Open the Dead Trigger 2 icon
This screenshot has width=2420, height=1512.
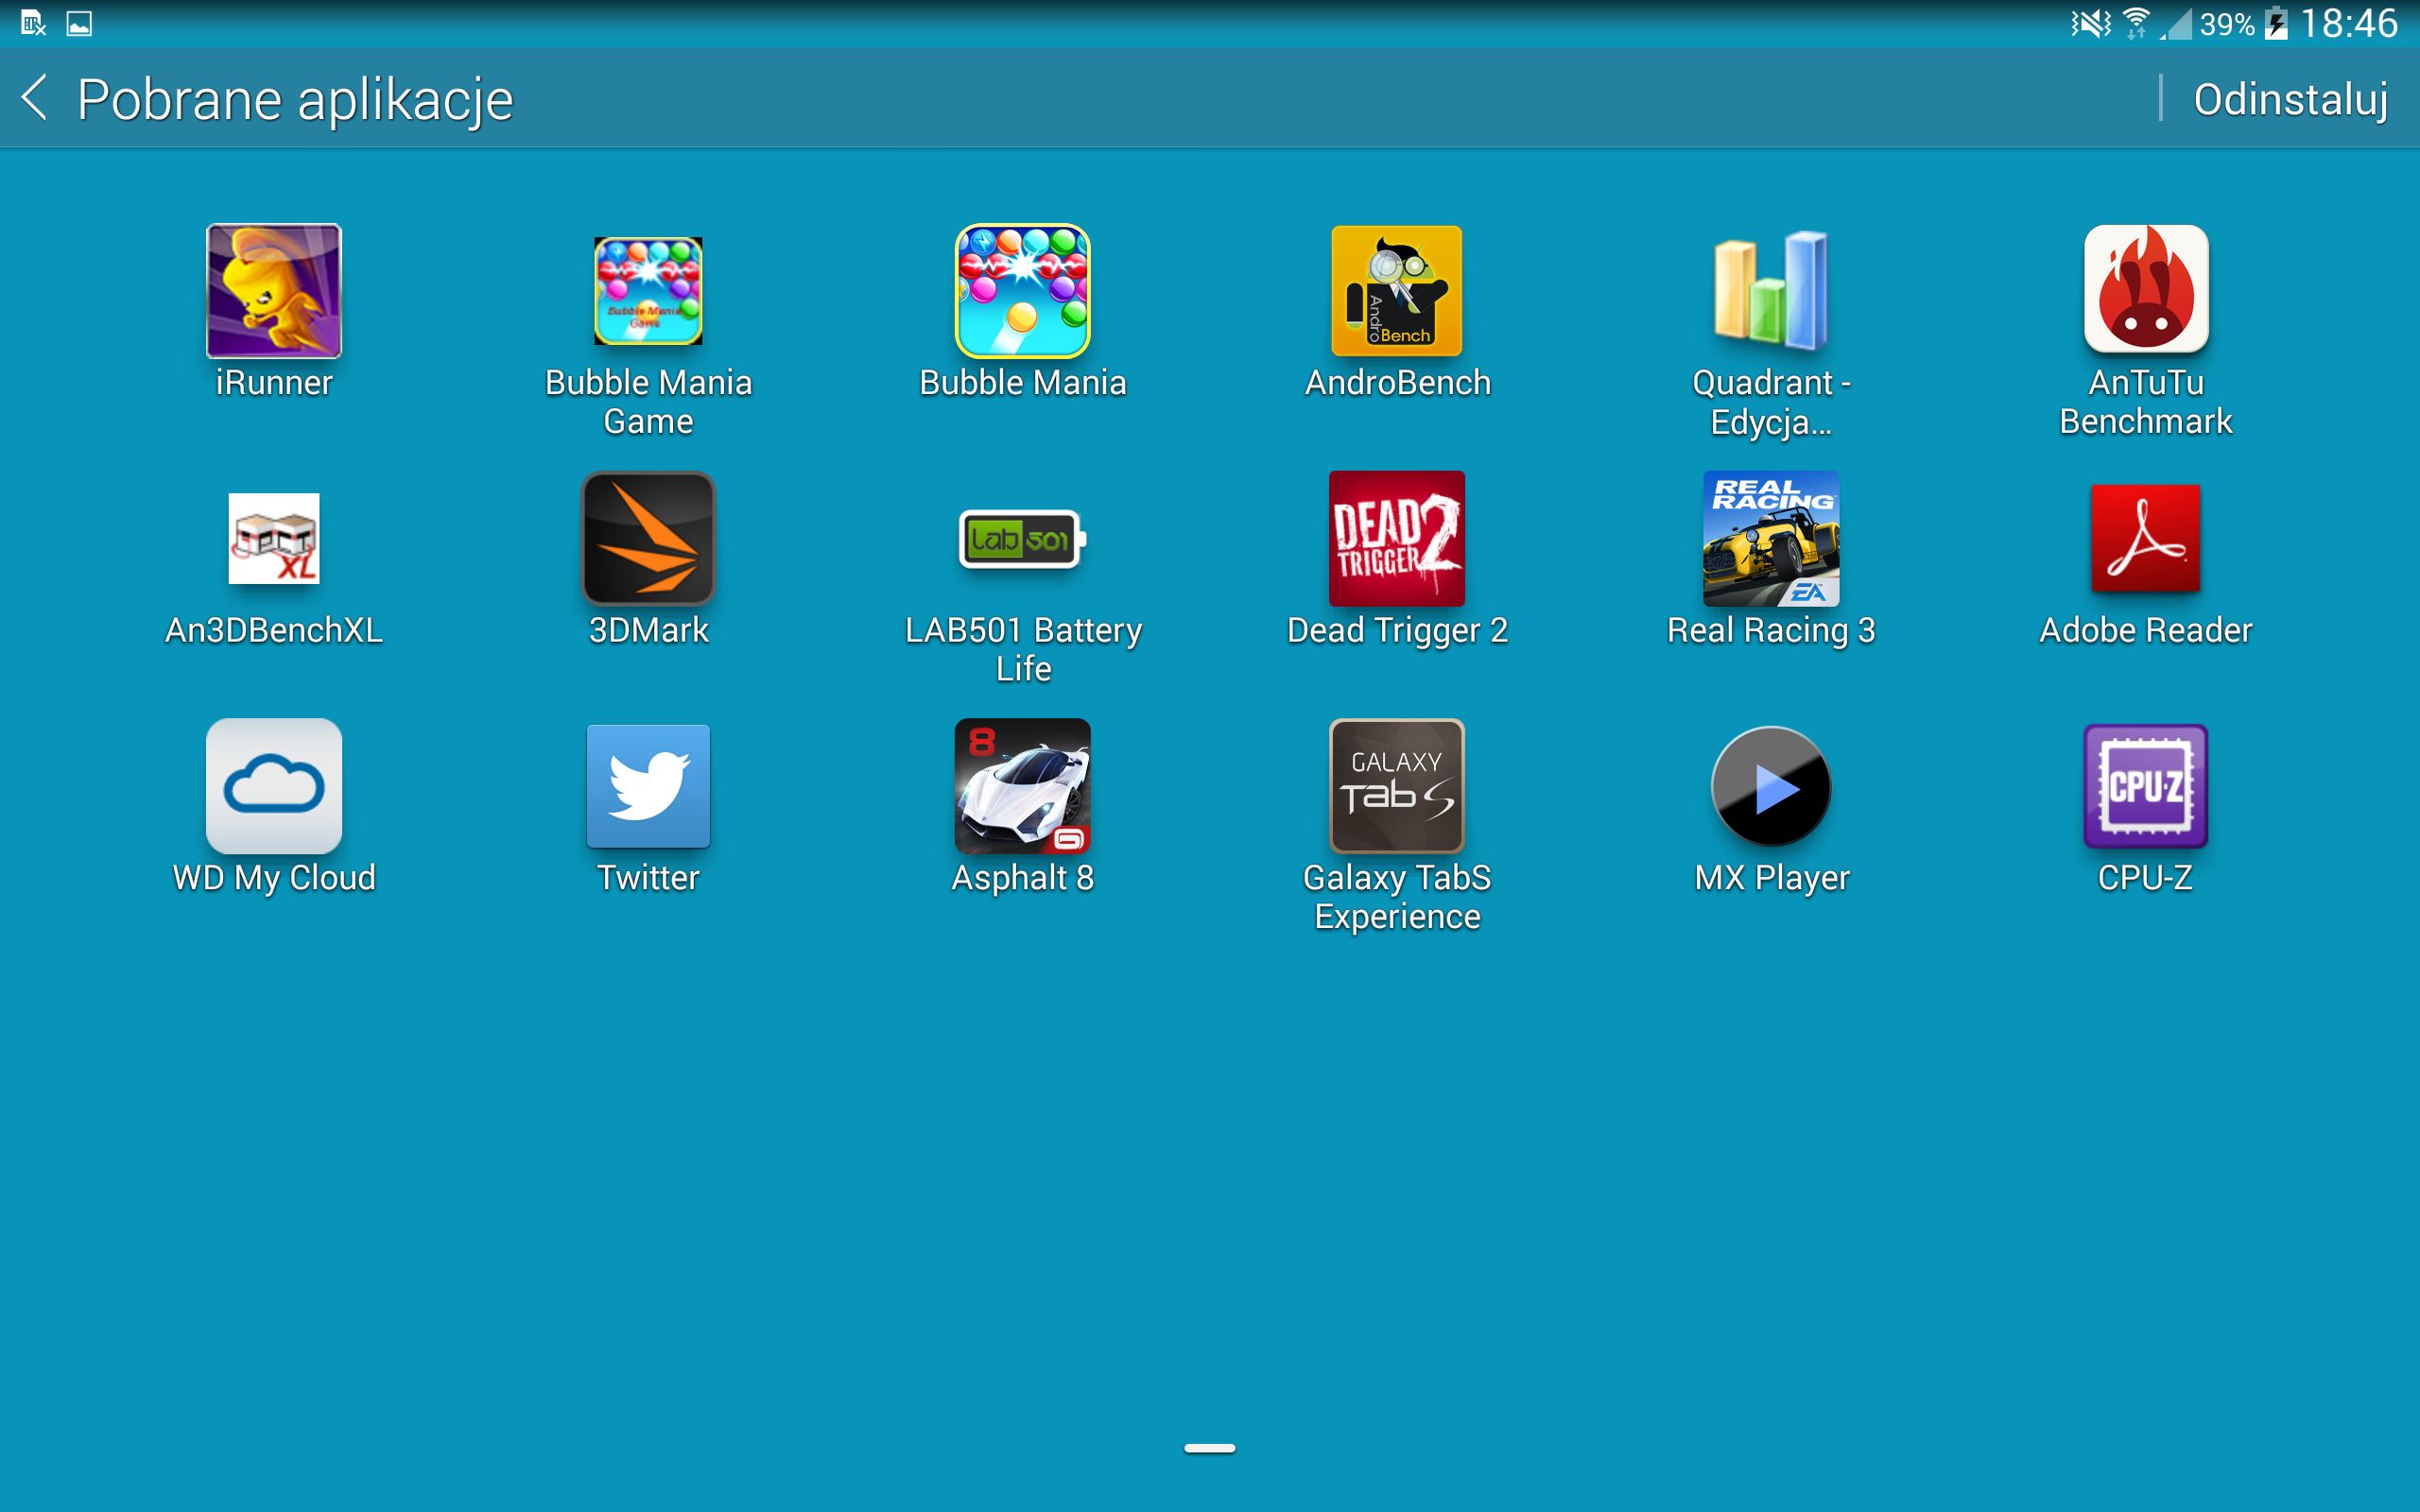(x=1397, y=538)
